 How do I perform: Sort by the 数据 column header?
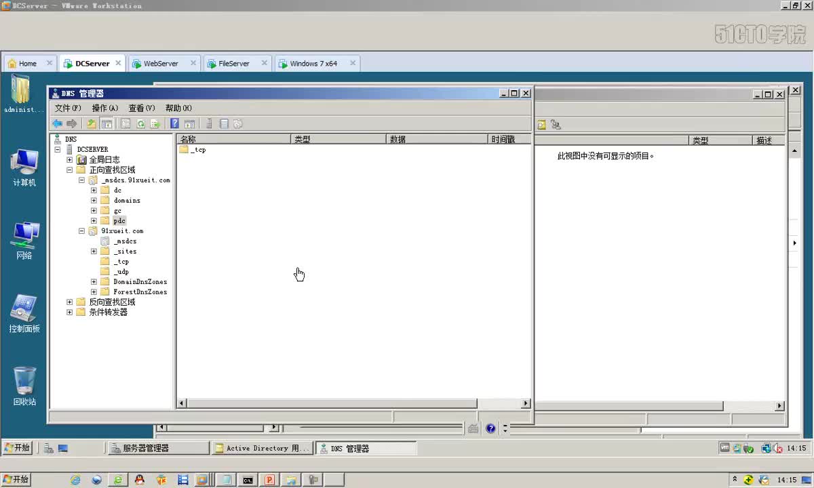[x=438, y=139]
